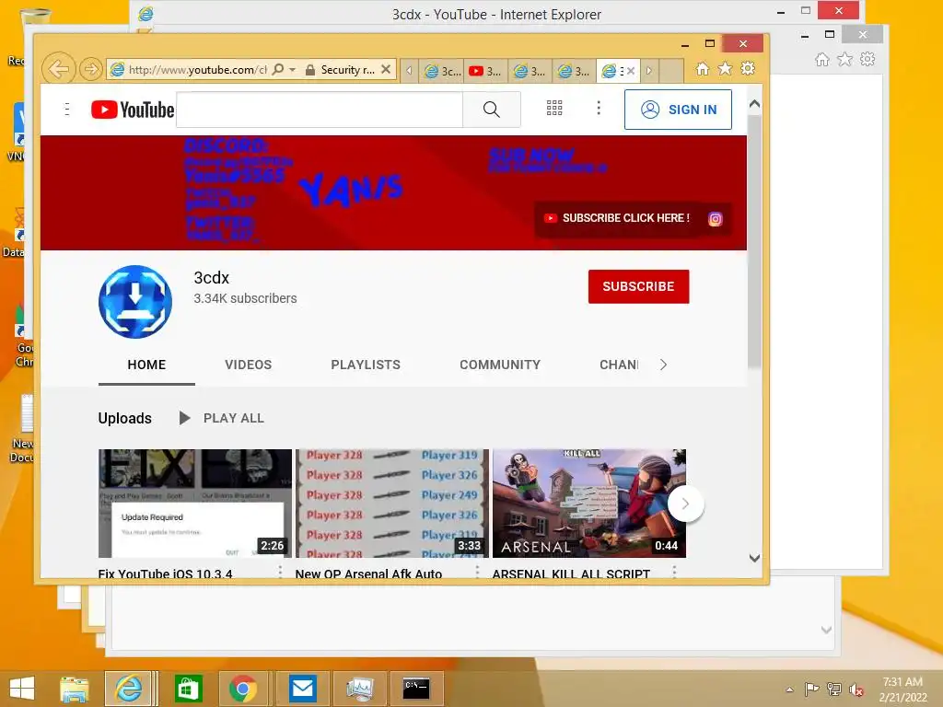Open the Instagram icon in banner
This screenshot has width=943, height=707.
(x=715, y=219)
